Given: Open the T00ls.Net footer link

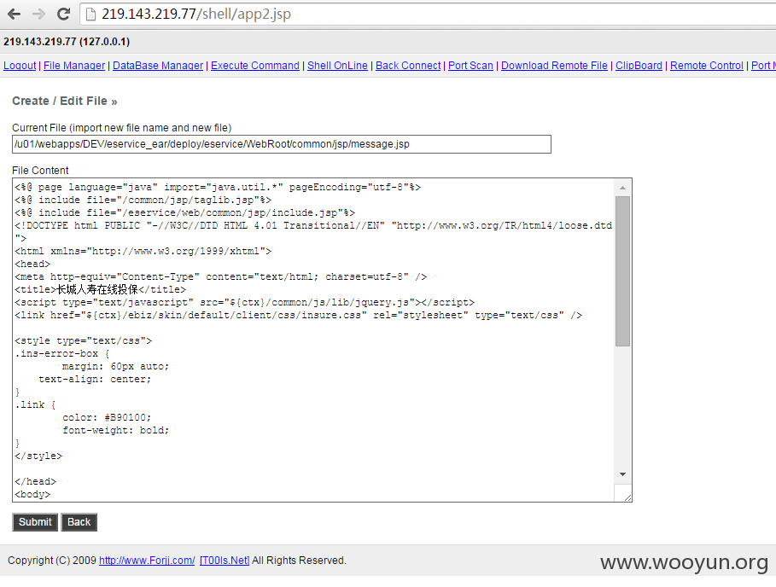Looking at the screenshot, I should click(225, 561).
